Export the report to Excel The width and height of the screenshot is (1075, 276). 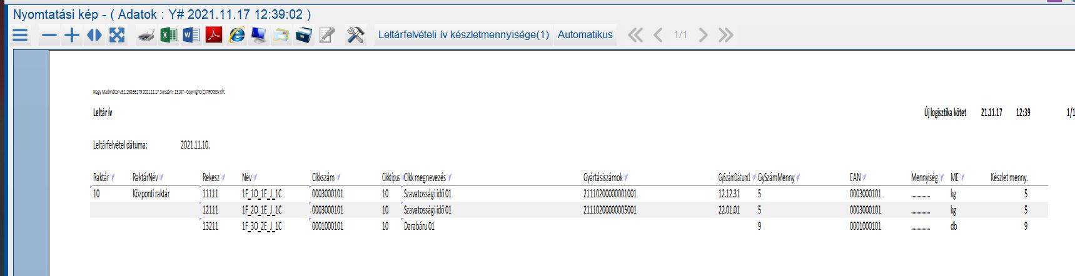[x=168, y=35]
